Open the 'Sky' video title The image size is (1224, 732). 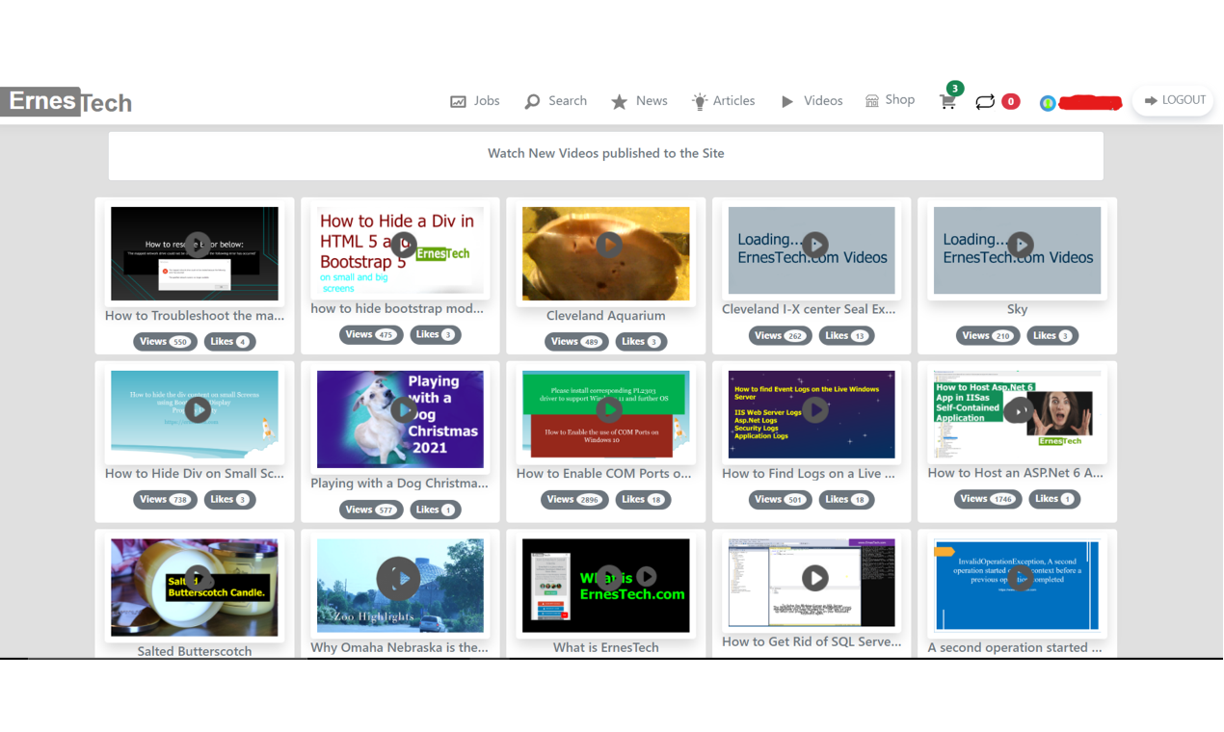coord(1017,308)
